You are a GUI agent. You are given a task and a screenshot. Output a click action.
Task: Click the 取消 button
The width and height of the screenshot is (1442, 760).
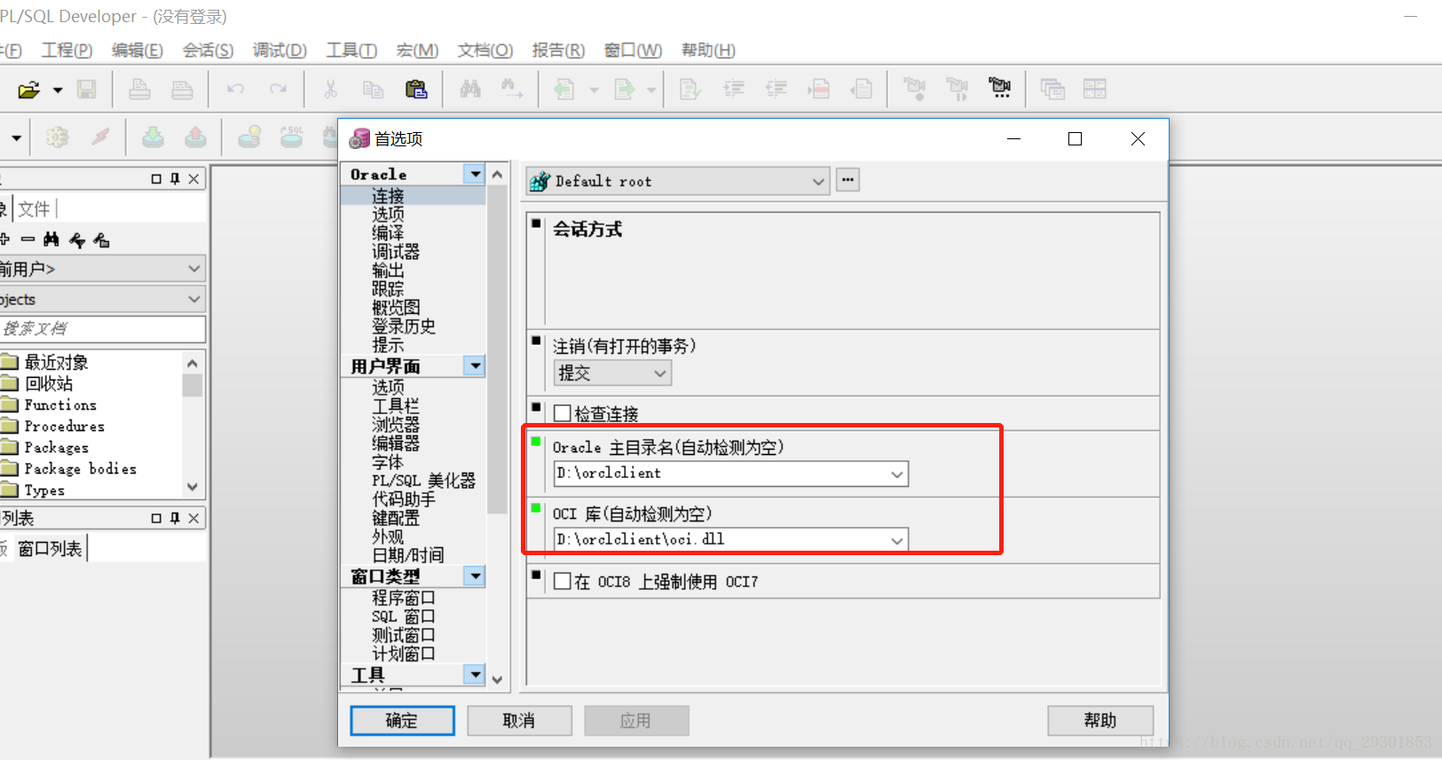pos(519,721)
